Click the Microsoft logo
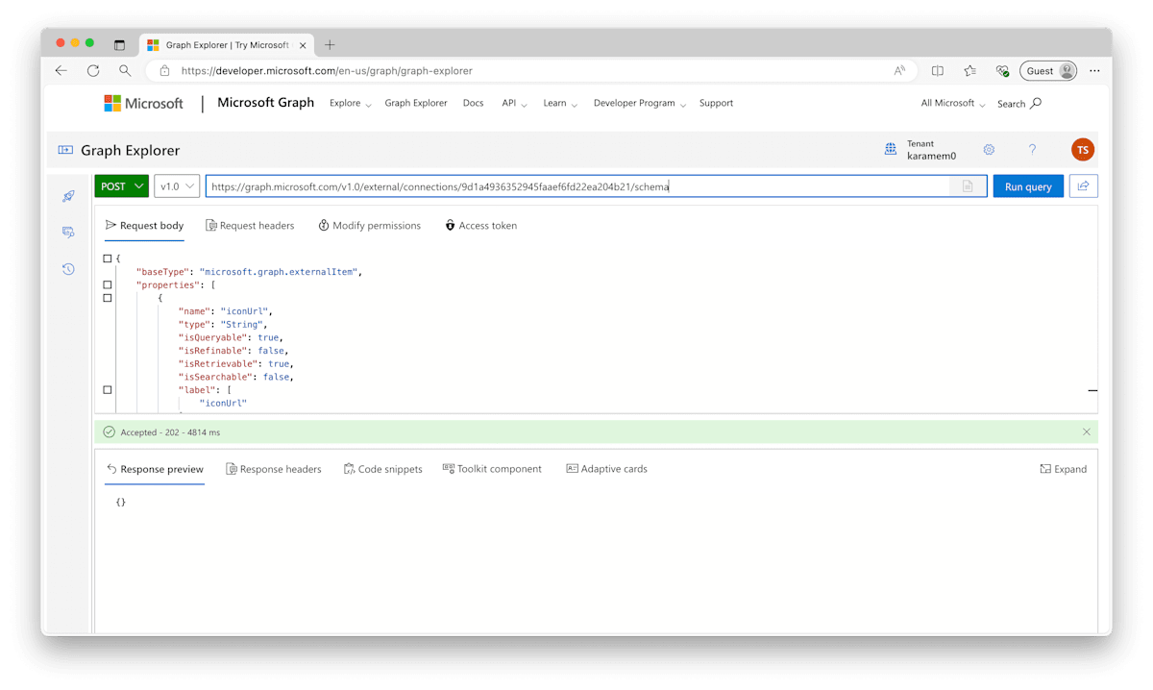 tap(143, 103)
